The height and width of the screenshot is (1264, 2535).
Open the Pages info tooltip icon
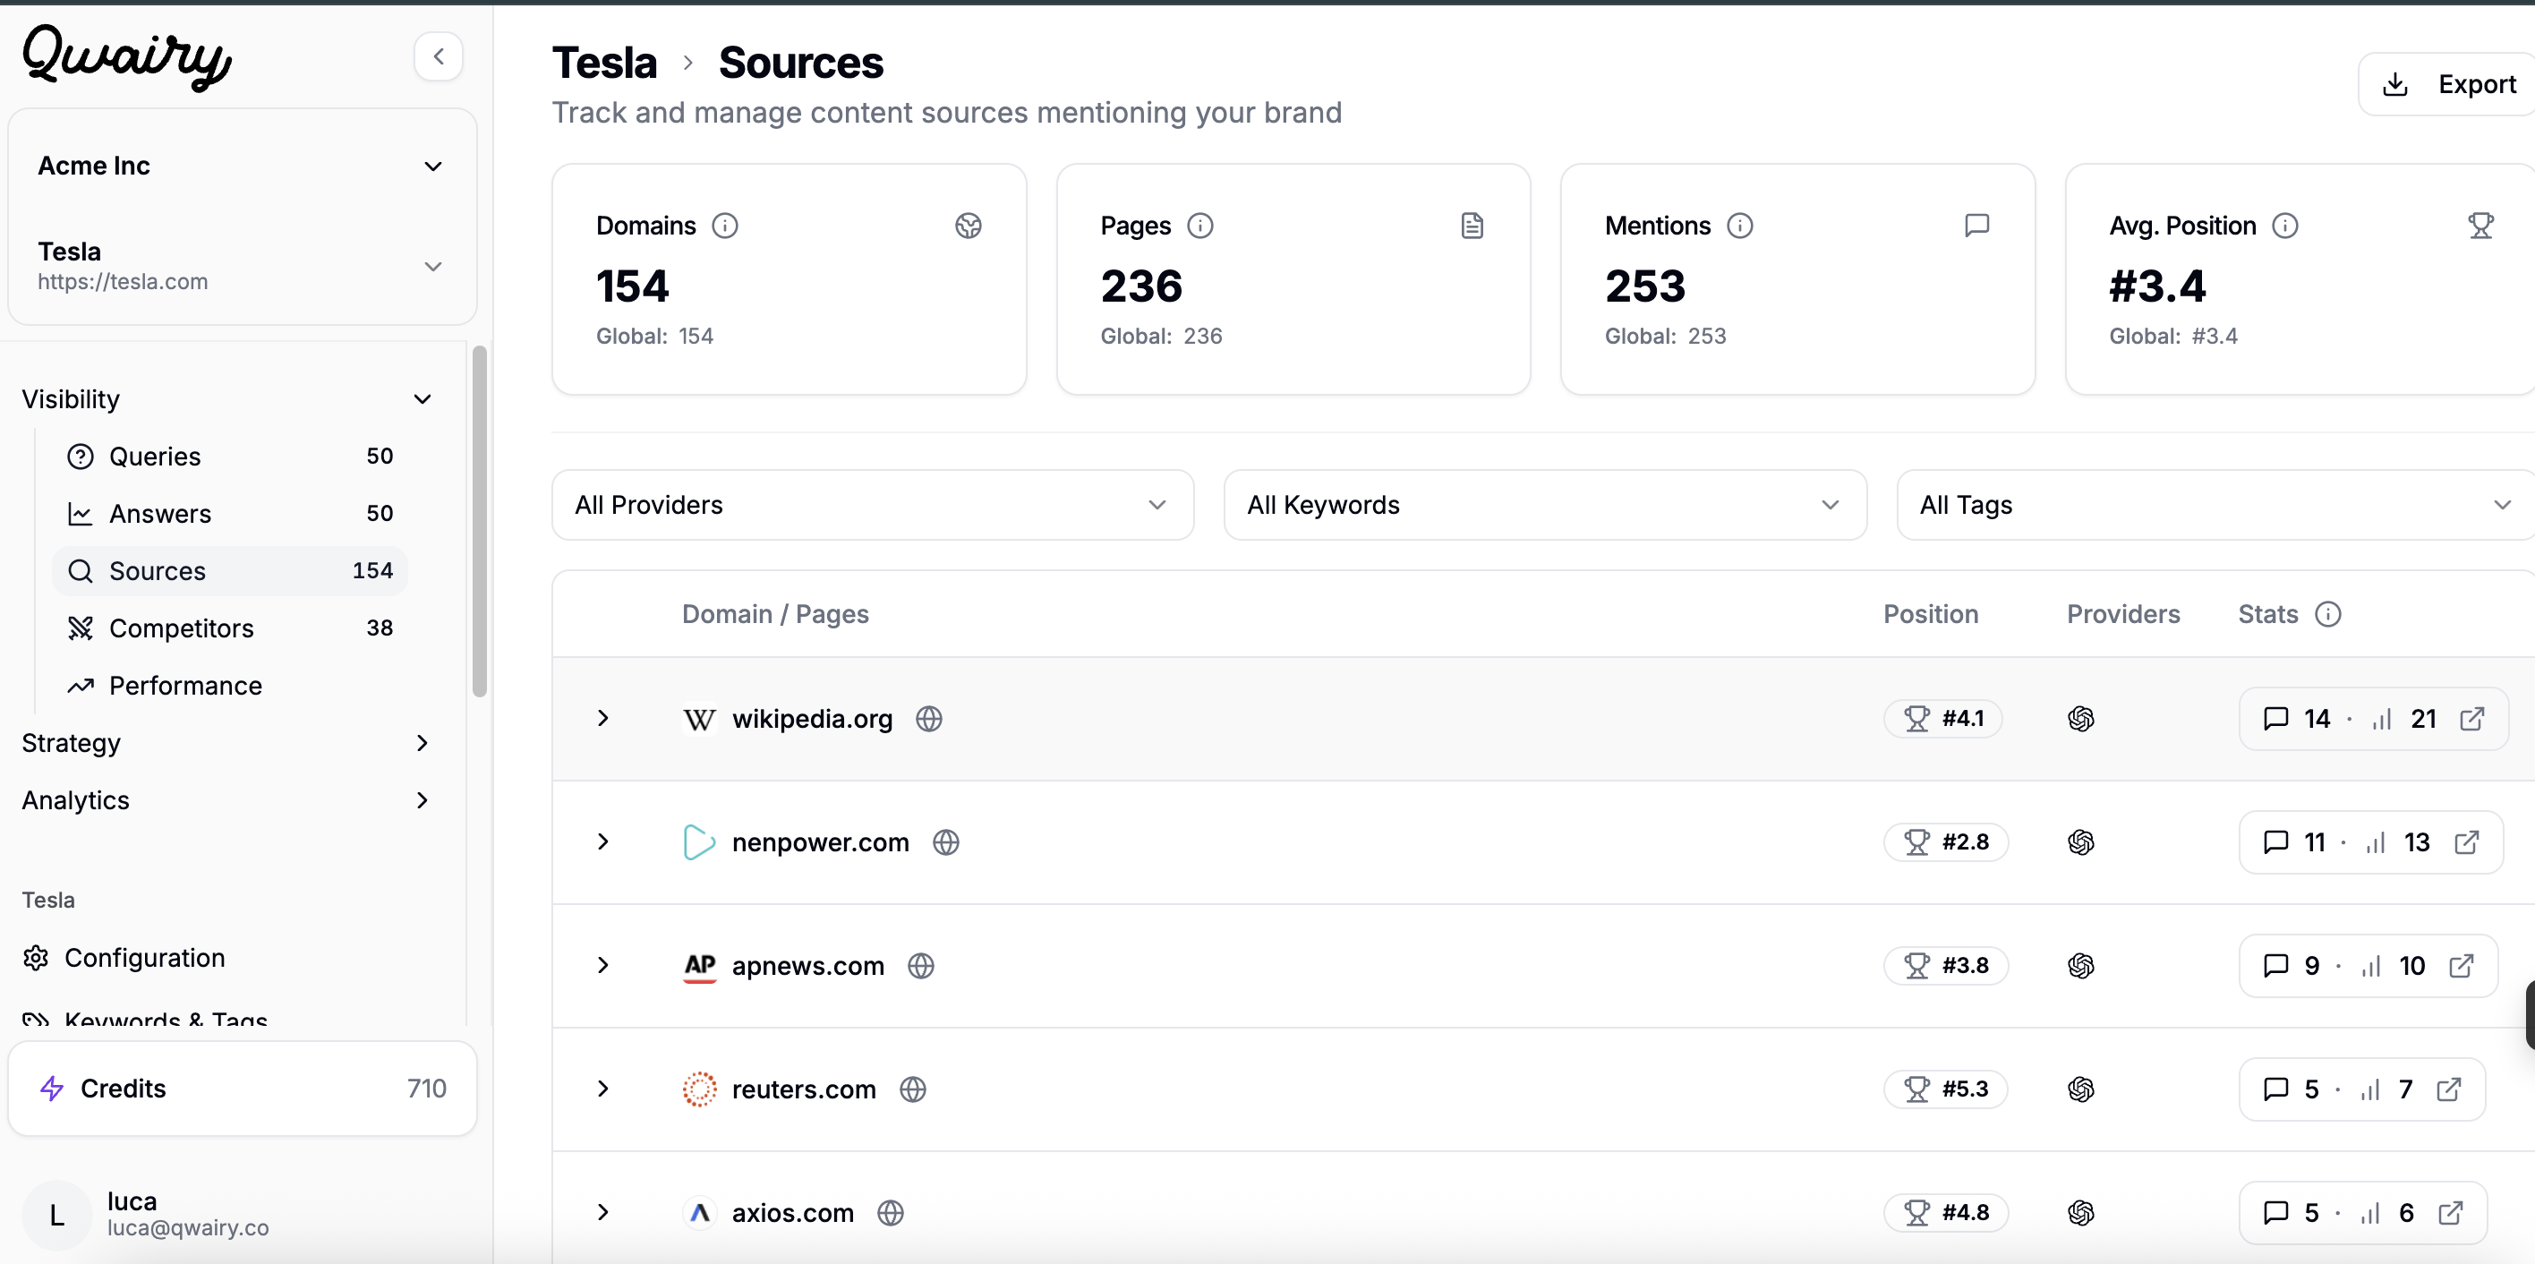click(1199, 226)
